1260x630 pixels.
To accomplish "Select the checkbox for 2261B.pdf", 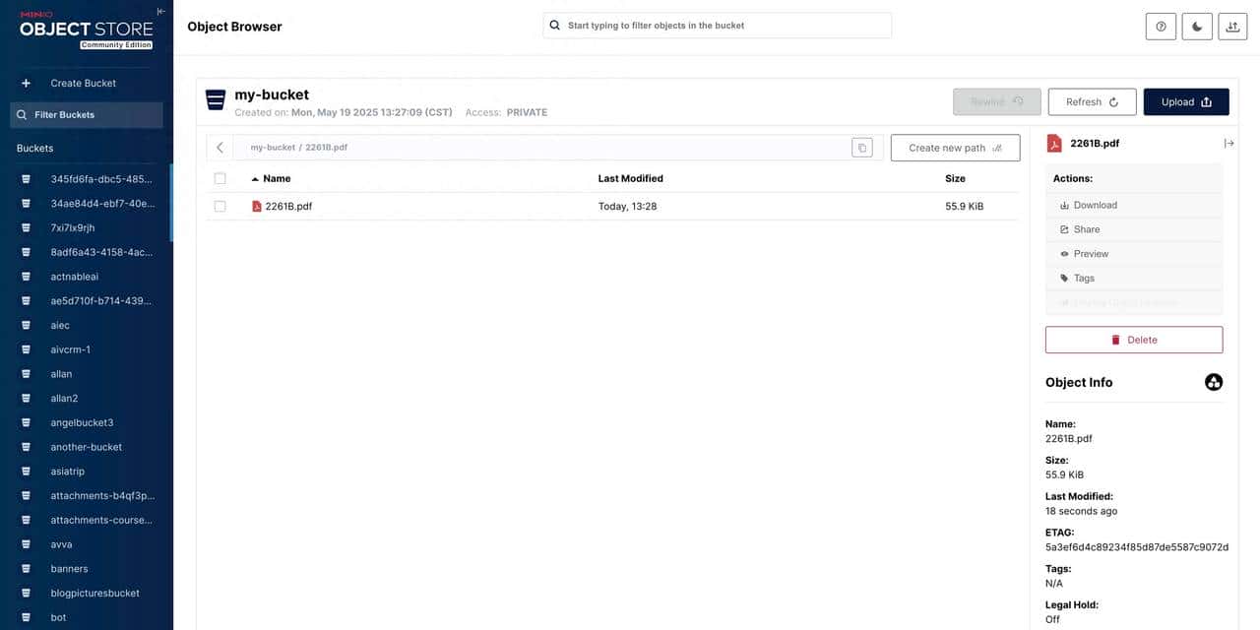I will click(x=220, y=207).
